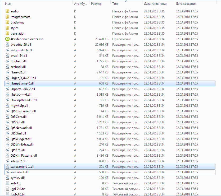
Task: Click the Текстовый докум... type of eula.txt
Action: tap(126, 183)
